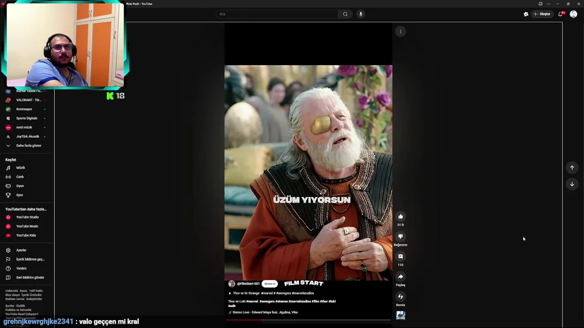Click Geri bildirim gönder feedback item
The image size is (584, 328).
tap(27, 277)
